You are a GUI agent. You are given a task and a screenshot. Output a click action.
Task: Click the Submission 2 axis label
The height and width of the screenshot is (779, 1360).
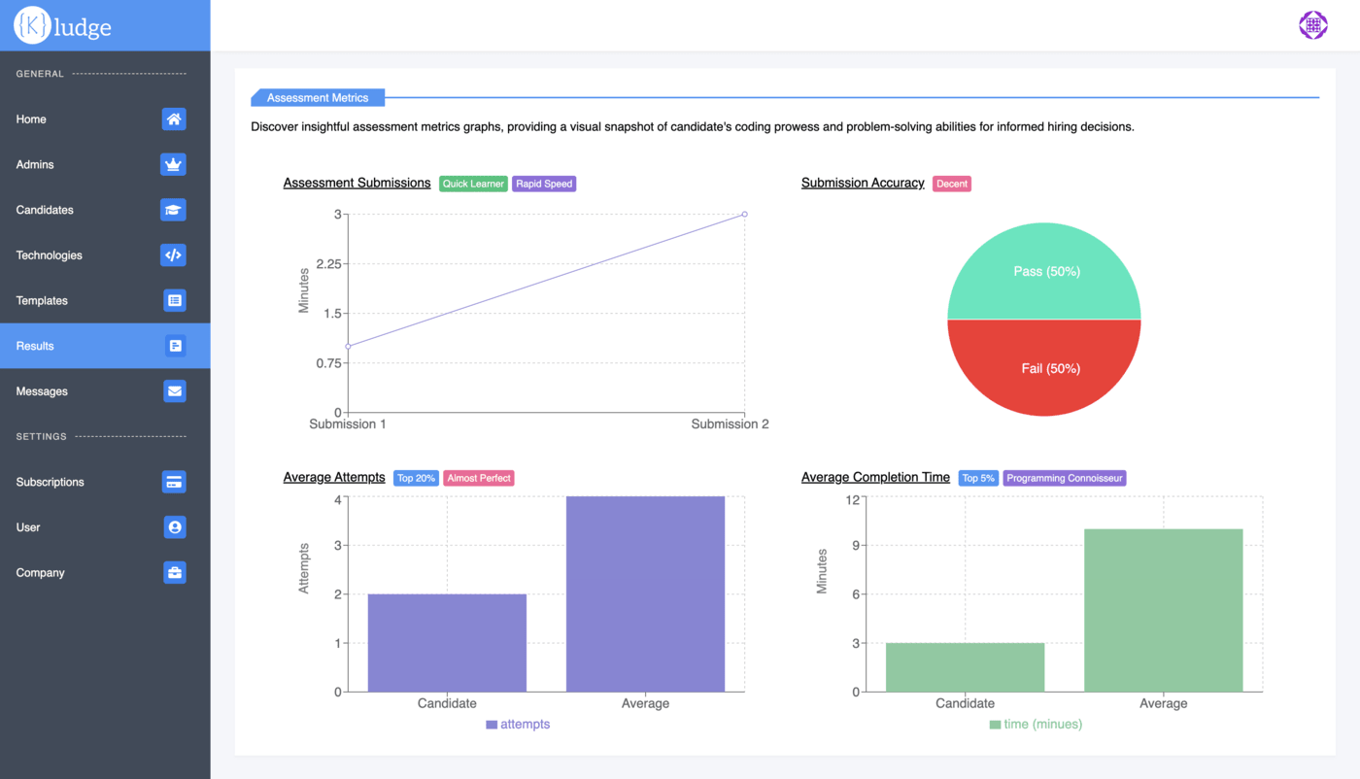click(x=730, y=424)
